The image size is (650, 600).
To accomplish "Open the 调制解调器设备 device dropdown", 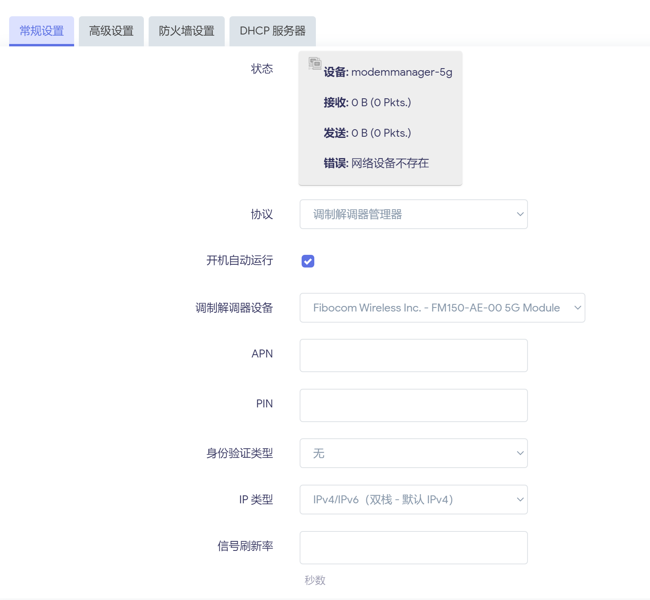I will tap(442, 308).
